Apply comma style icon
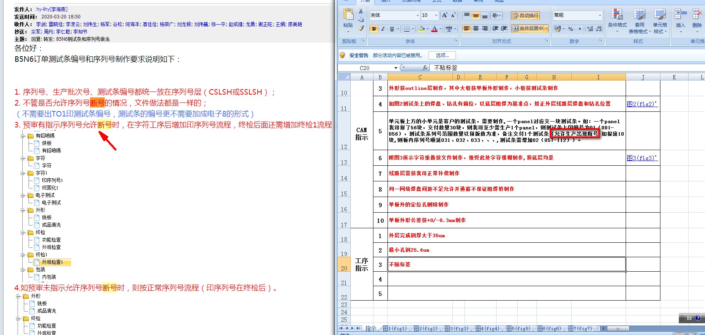This screenshot has height=335, width=705. [x=580, y=29]
